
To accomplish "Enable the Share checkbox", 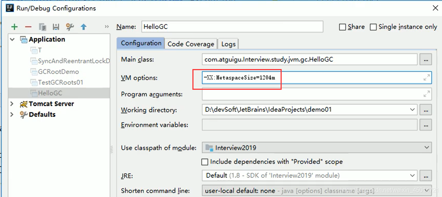I will (x=343, y=27).
